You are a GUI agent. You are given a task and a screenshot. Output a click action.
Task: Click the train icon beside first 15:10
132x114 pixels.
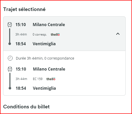tap(10, 25)
